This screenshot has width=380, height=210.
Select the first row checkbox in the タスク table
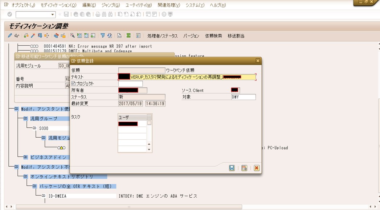[x=149, y=123]
